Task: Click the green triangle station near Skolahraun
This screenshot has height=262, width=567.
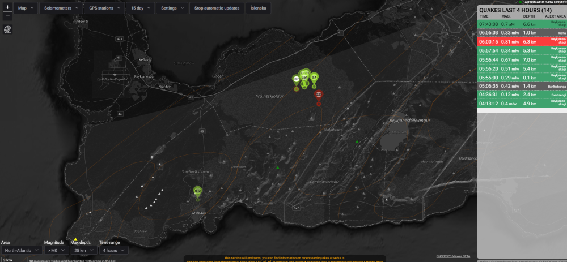Action: point(357,141)
